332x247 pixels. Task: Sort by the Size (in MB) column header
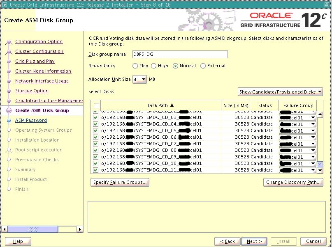click(236, 105)
